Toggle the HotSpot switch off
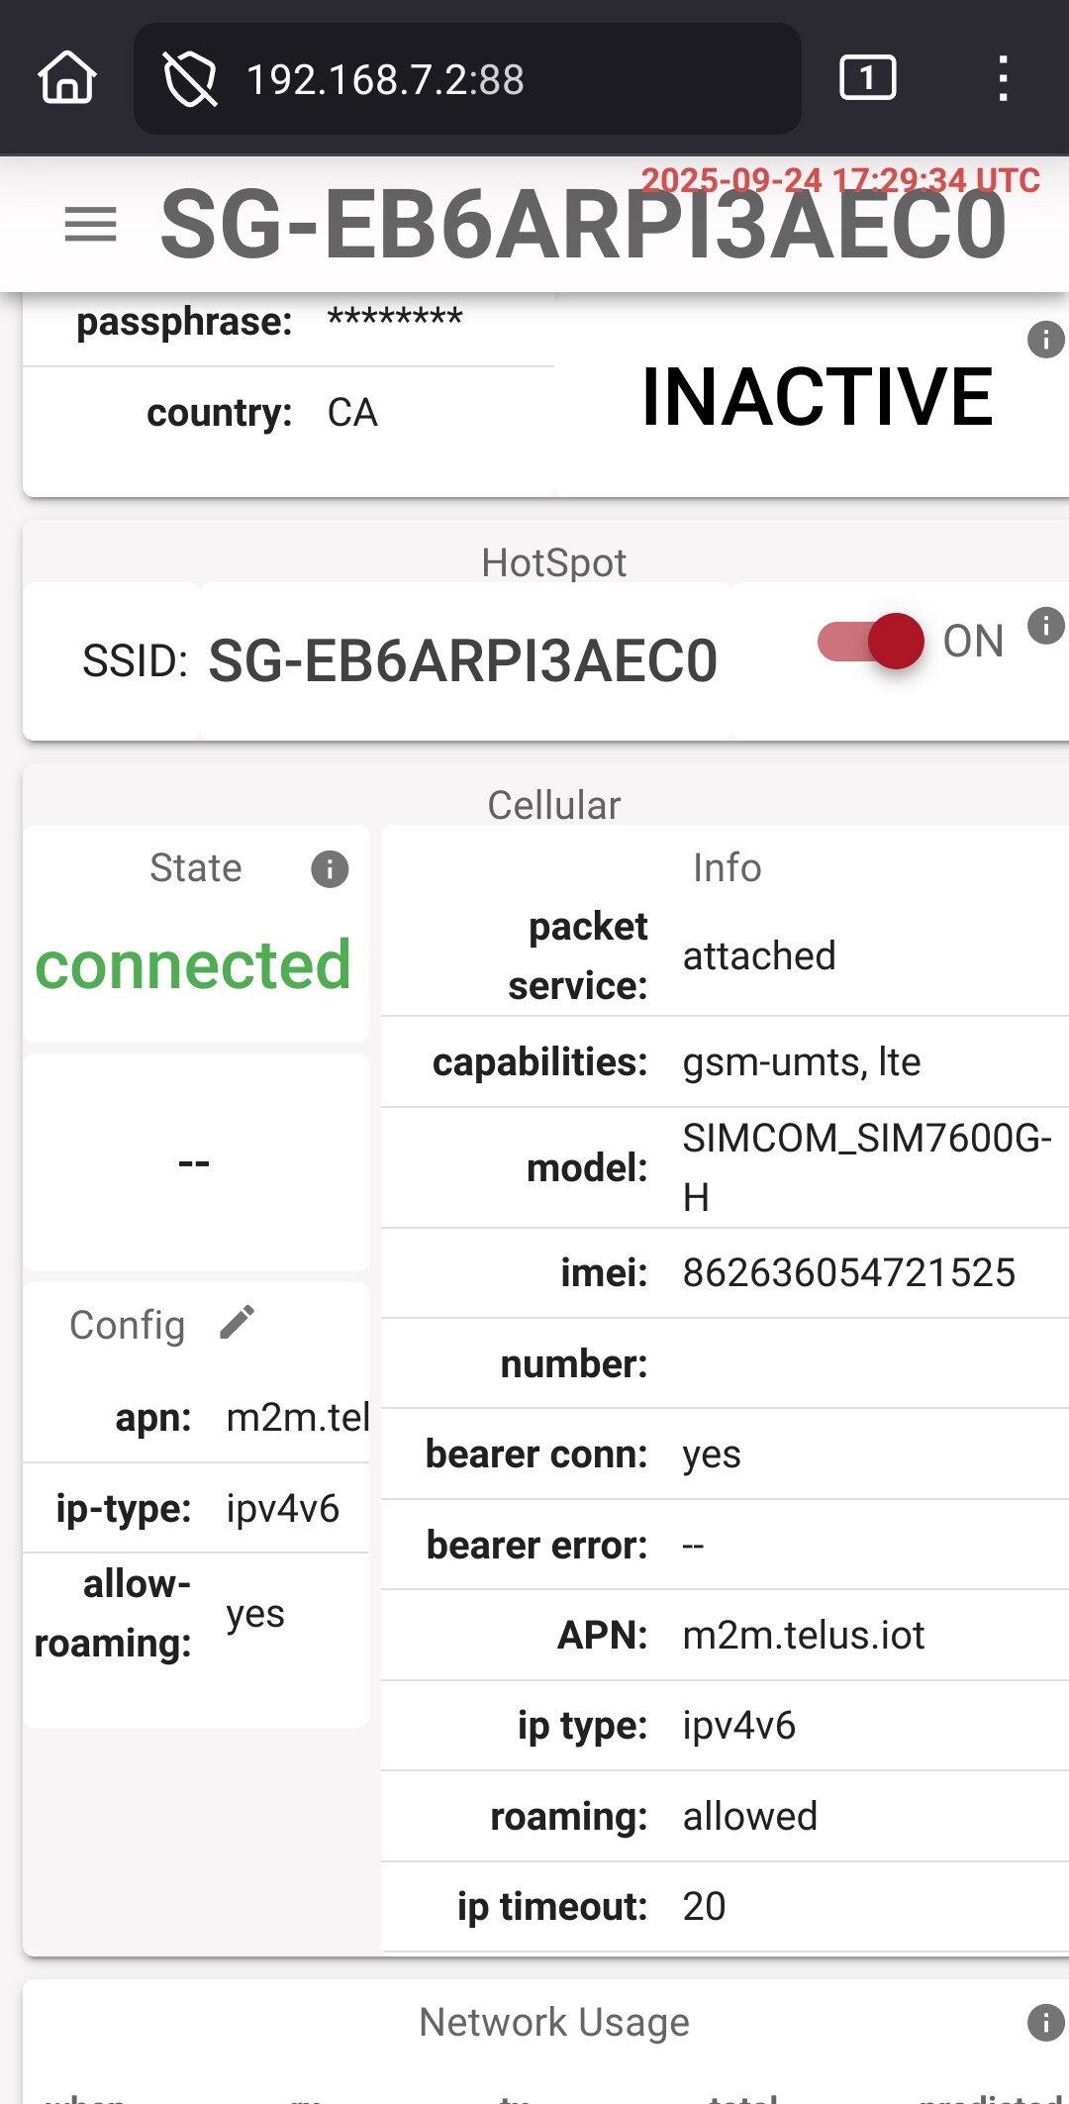This screenshot has width=1069, height=2104. [871, 641]
